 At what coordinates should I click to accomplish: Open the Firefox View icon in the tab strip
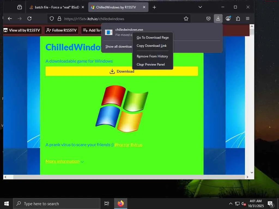click(x=20, y=7)
